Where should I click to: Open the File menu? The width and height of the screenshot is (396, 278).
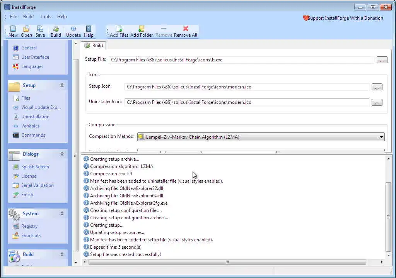[14, 17]
